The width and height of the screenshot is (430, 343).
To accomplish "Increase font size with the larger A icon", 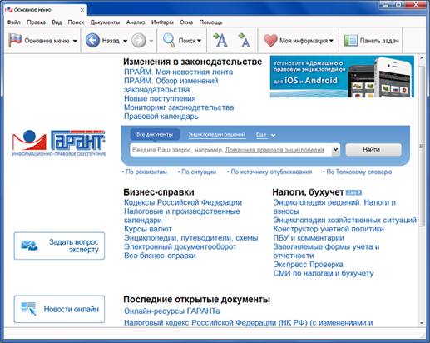I will [220, 41].
